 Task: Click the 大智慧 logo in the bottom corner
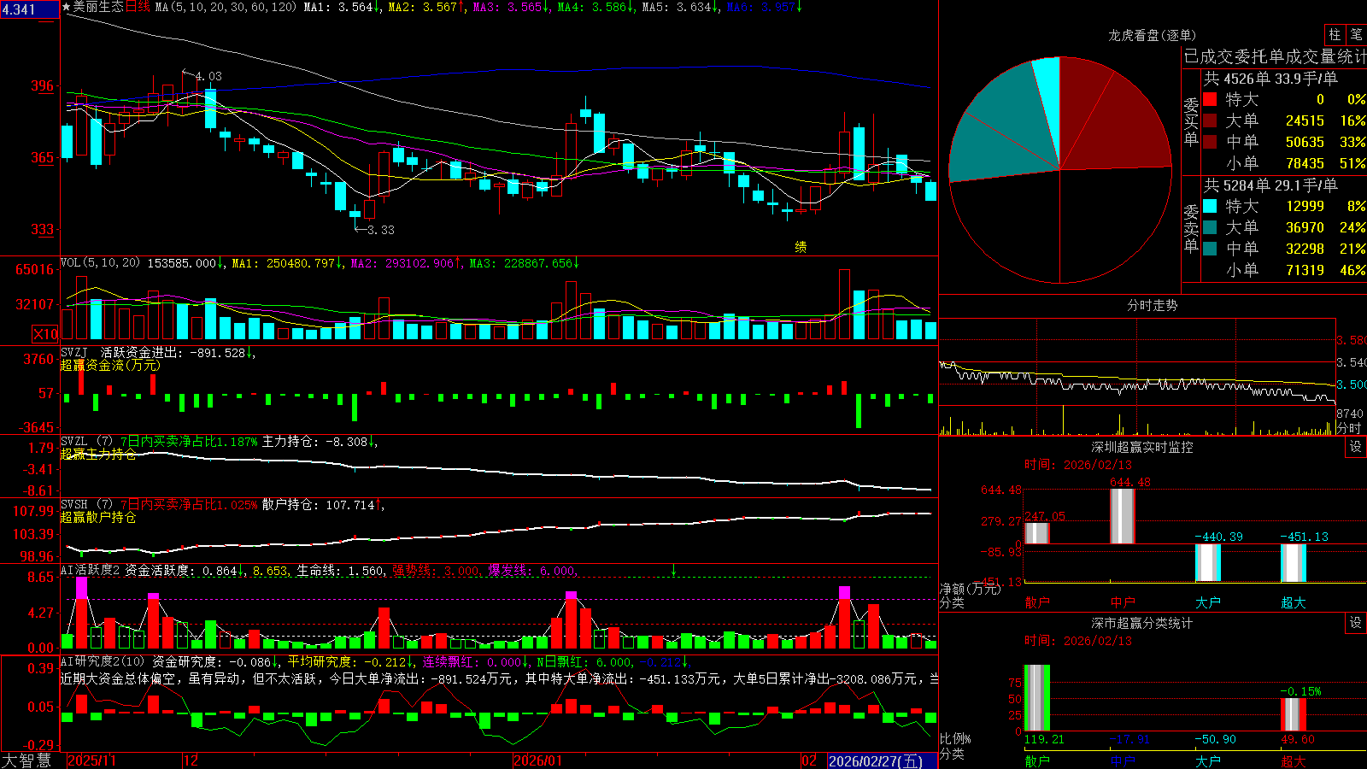pyautogui.click(x=26, y=760)
